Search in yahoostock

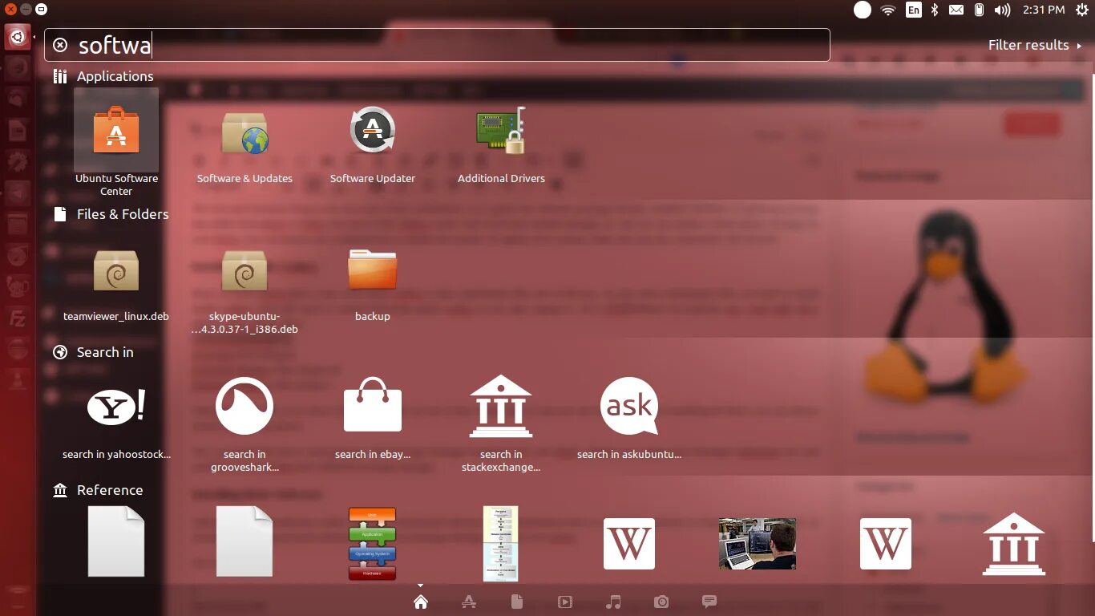coord(116,417)
